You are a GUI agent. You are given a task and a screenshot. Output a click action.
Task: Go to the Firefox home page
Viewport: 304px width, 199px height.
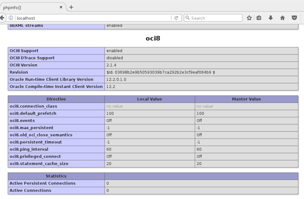pos(282,18)
